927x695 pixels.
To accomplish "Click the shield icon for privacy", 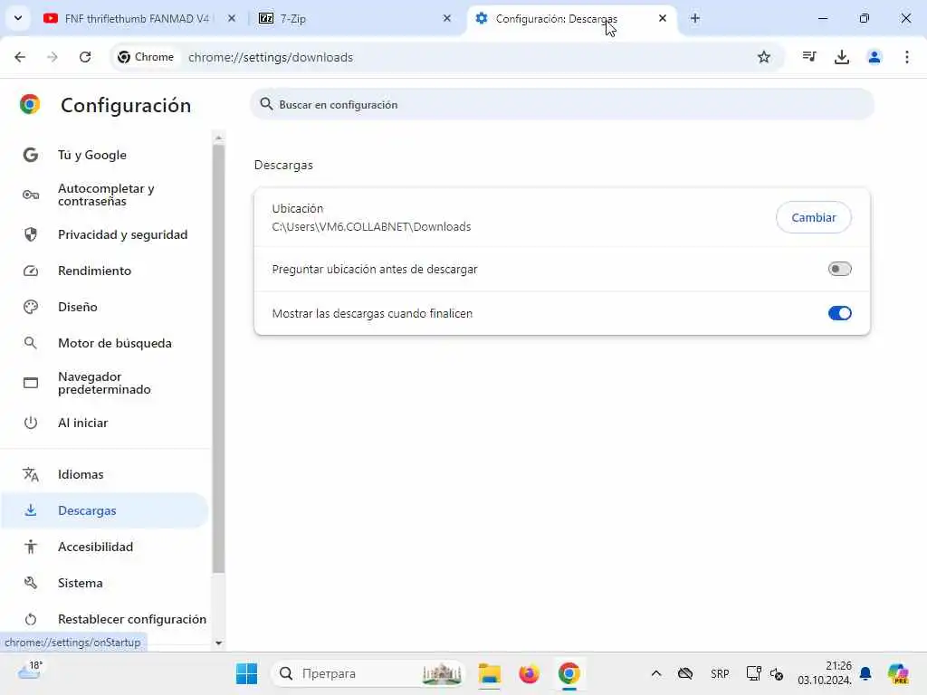I will point(31,234).
